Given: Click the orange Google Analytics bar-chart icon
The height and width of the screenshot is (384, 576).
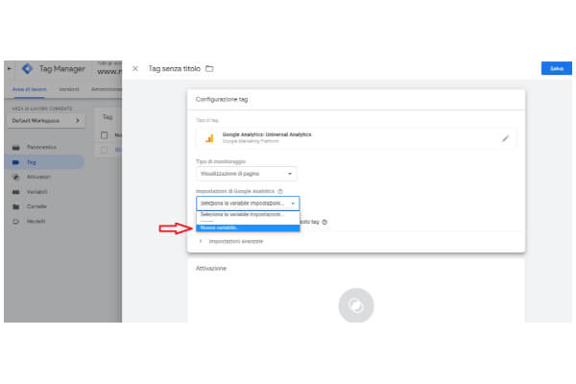Looking at the screenshot, I should click(209, 138).
